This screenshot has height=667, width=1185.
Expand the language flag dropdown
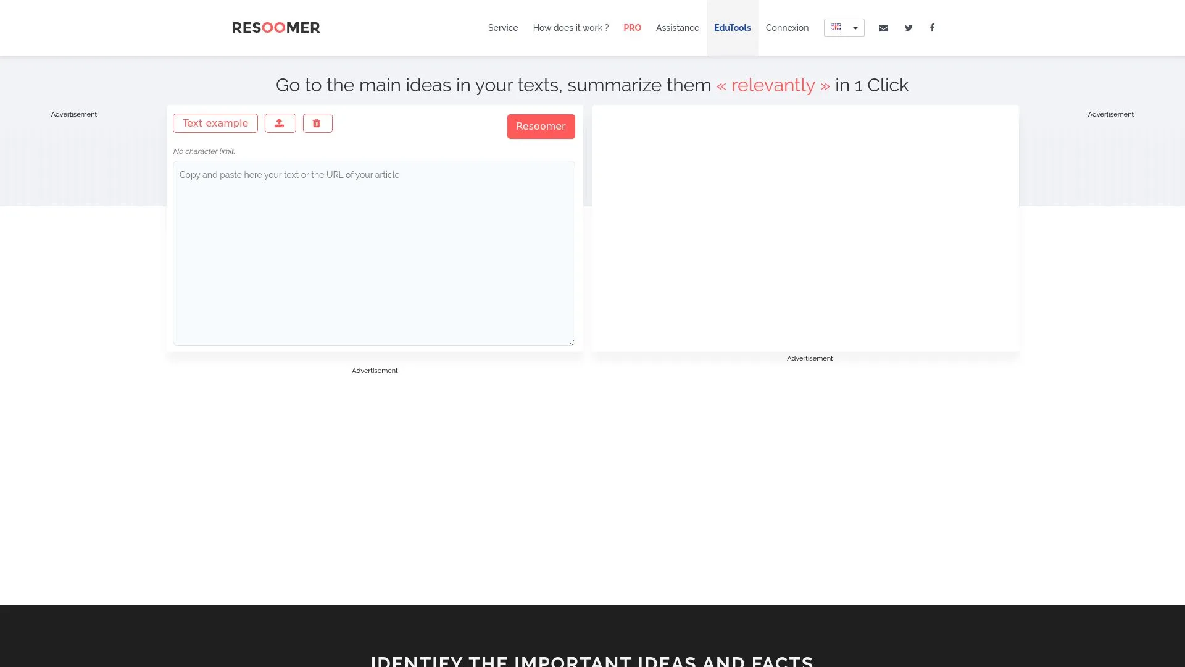pyautogui.click(x=844, y=28)
